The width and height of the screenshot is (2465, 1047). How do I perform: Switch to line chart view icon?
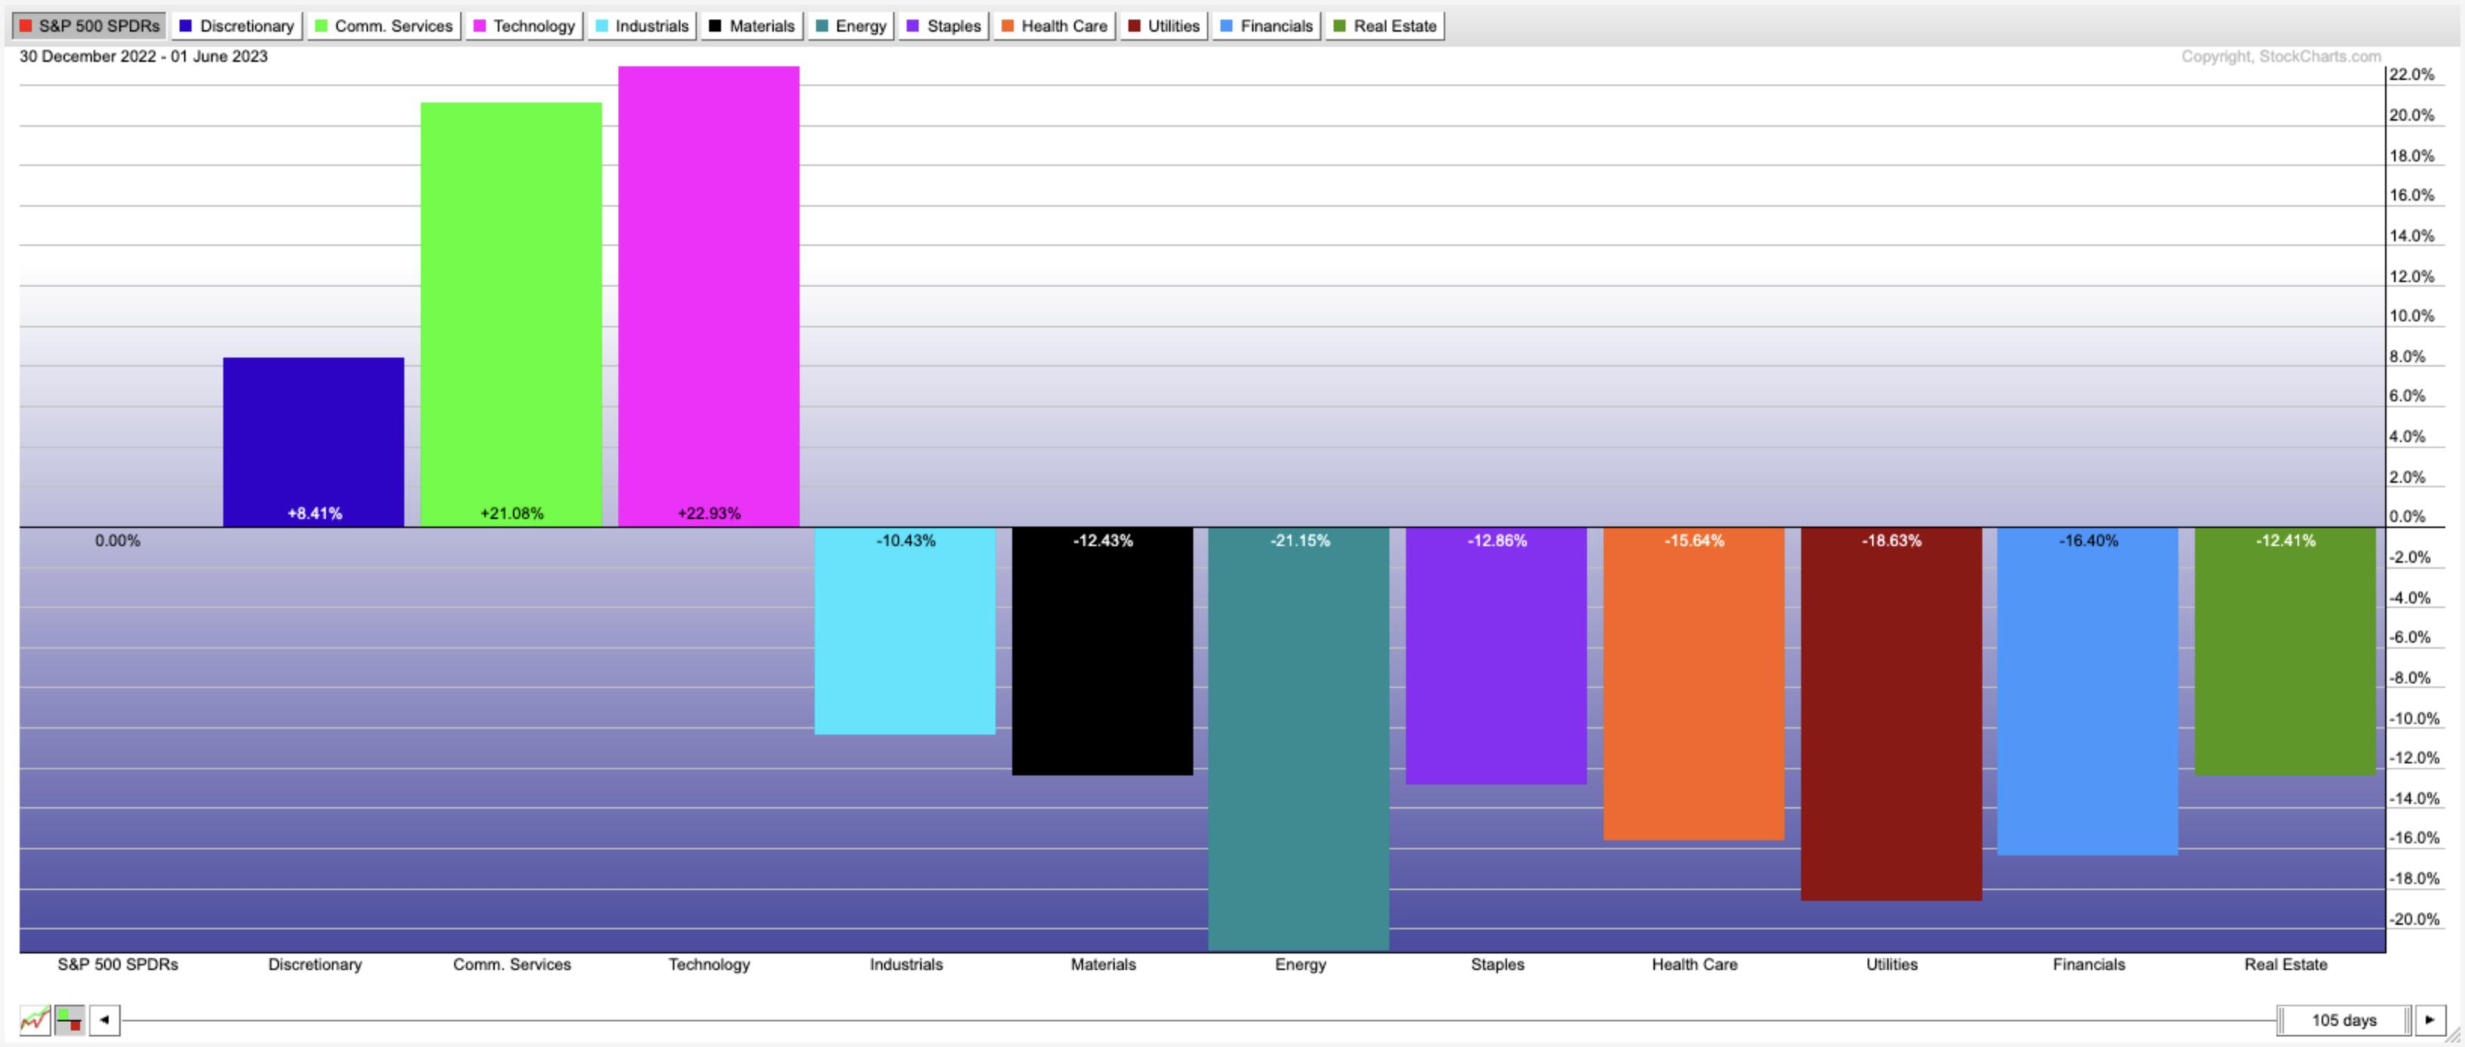pyautogui.click(x=35, y=1019)
